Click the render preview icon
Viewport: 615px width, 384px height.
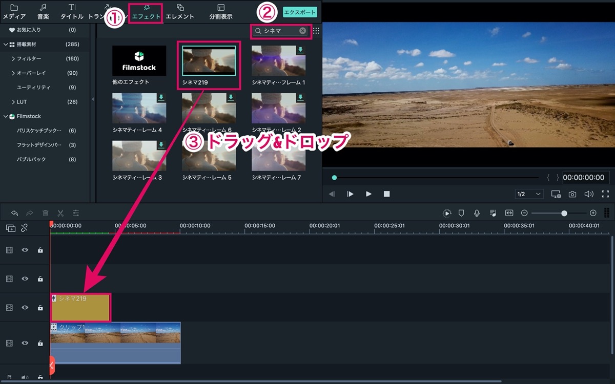point(447,213)
